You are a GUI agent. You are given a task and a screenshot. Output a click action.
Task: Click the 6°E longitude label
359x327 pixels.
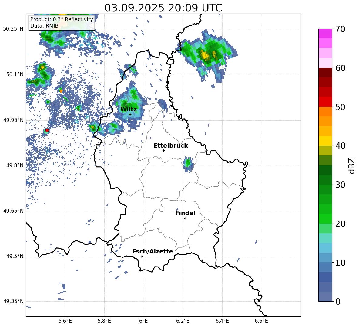143,321
